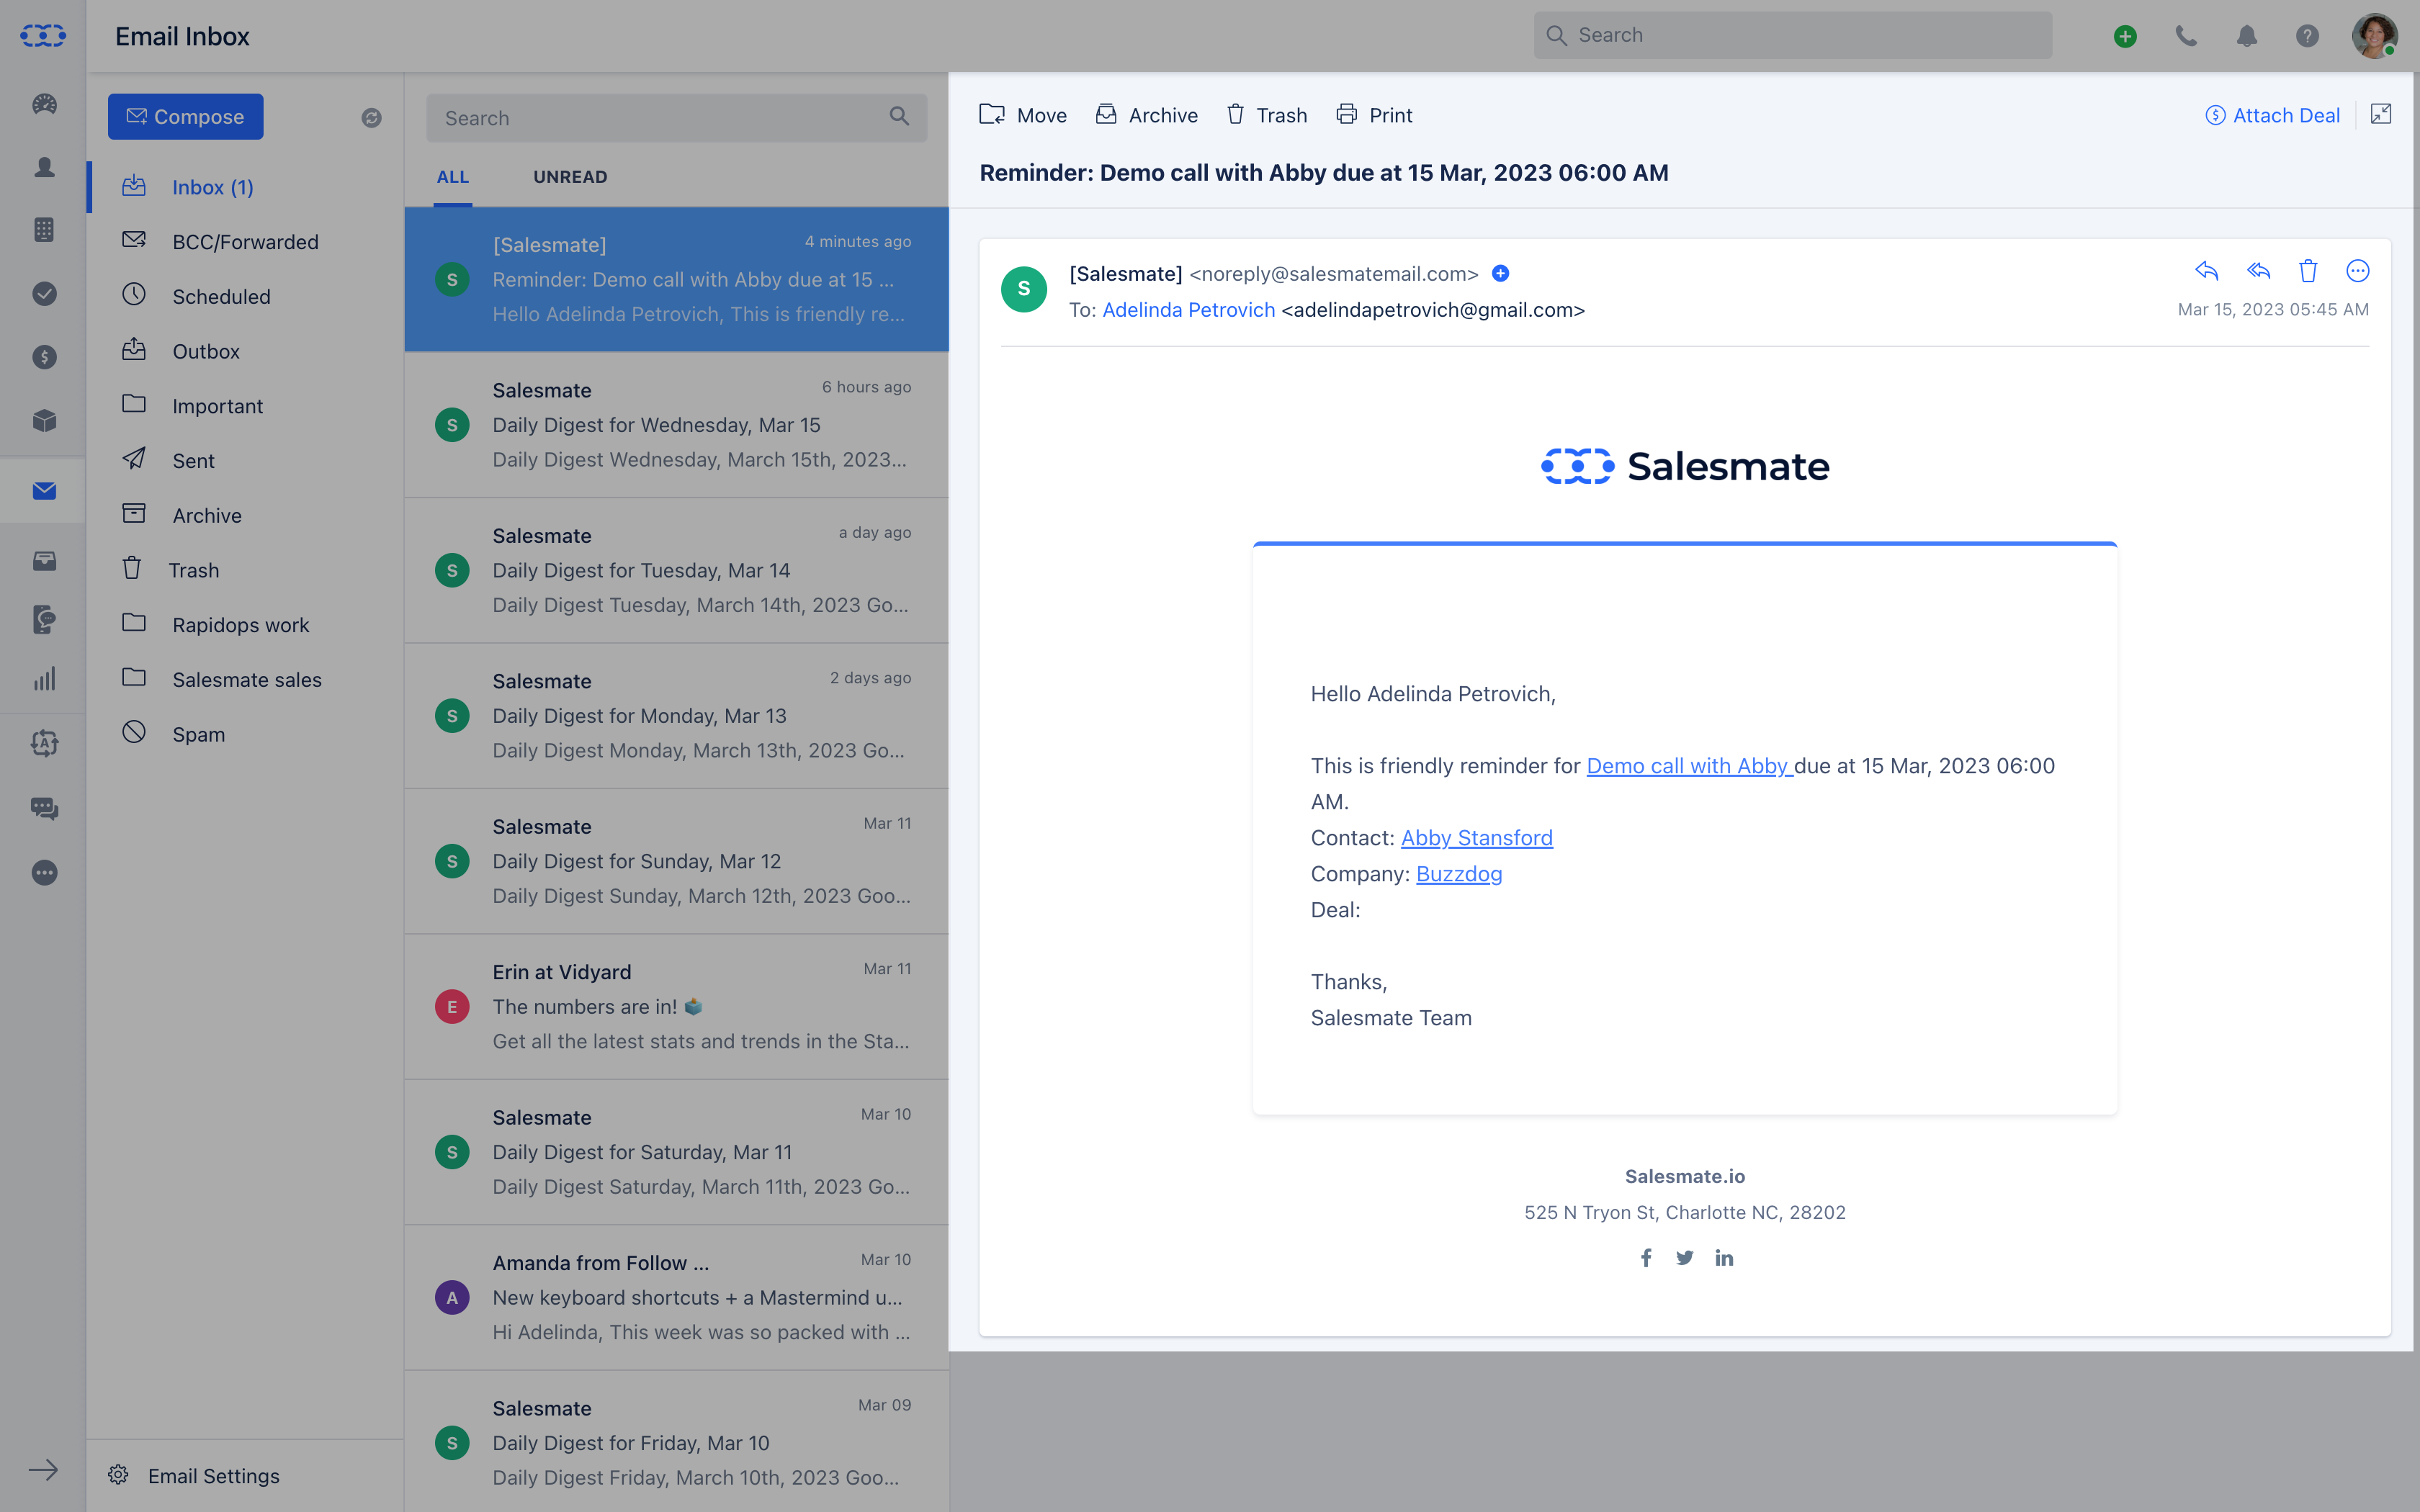
Task: Focus the global Search field
Action: (1792, 35)
